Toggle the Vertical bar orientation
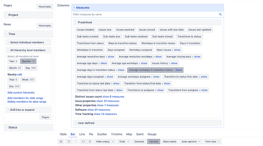This screenshot has height=146, width=263. click(154, 141)
